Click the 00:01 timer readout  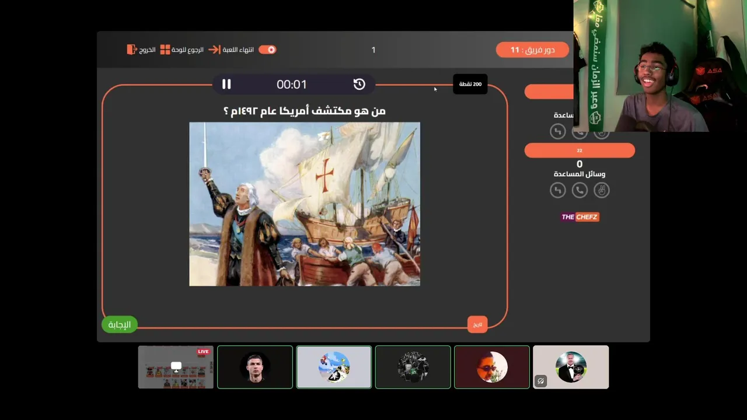click(292, 85)
